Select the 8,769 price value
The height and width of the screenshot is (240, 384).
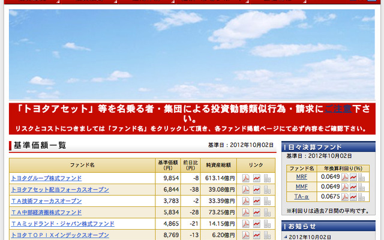tap(171, 235)
